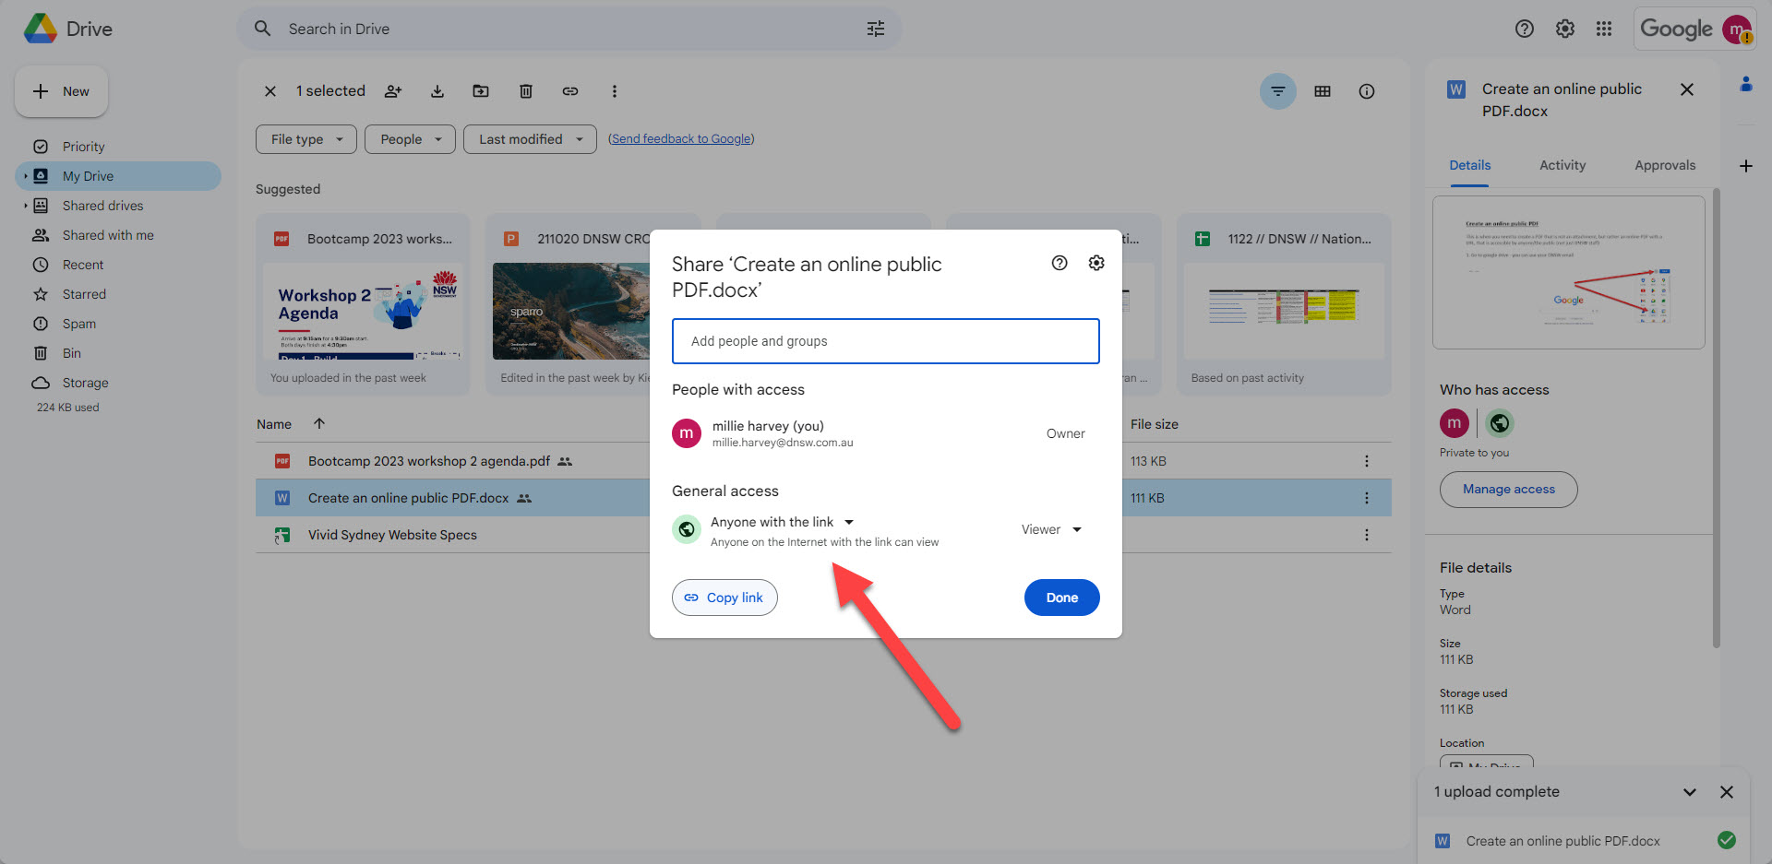Collapse the upload complete panel

1690,792
